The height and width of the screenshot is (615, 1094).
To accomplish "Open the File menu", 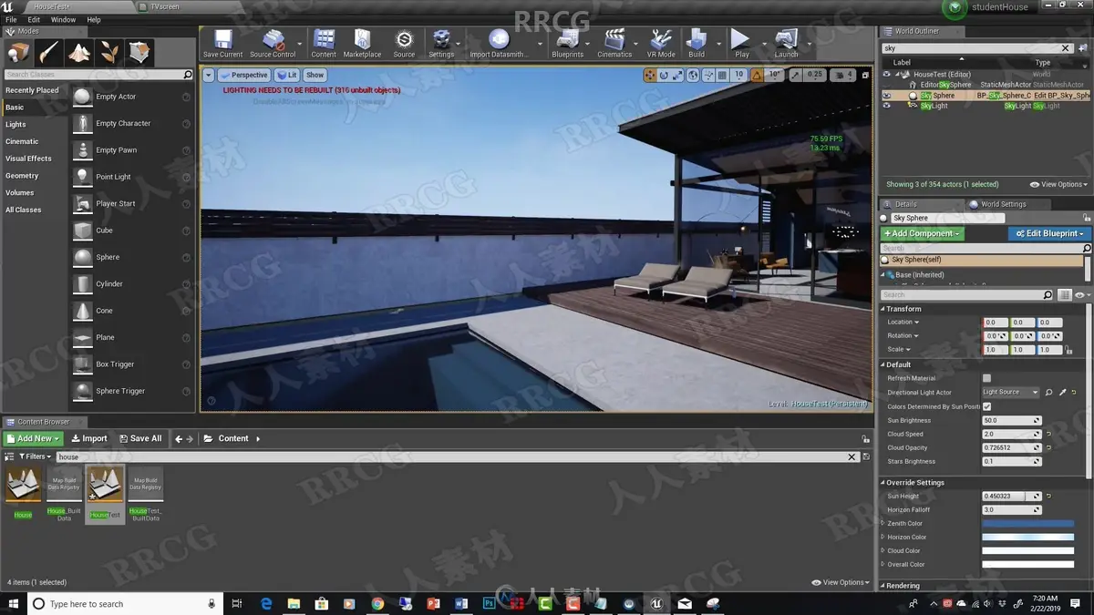I will [x=11, y=19].
